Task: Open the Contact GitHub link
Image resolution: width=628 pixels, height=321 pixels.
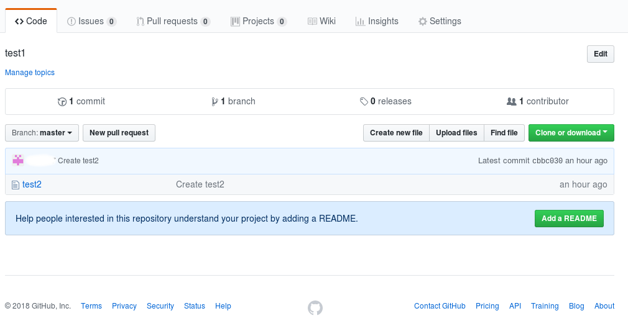Action: point(440,306)
